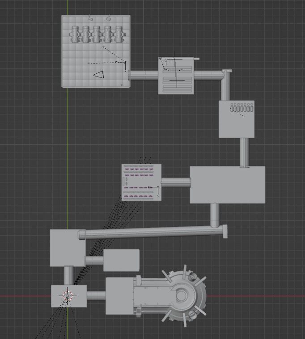The width and height of the screenshot is (305, 339).
Task: Select pipe between origin room and reactor block
Action: point(96,296)
